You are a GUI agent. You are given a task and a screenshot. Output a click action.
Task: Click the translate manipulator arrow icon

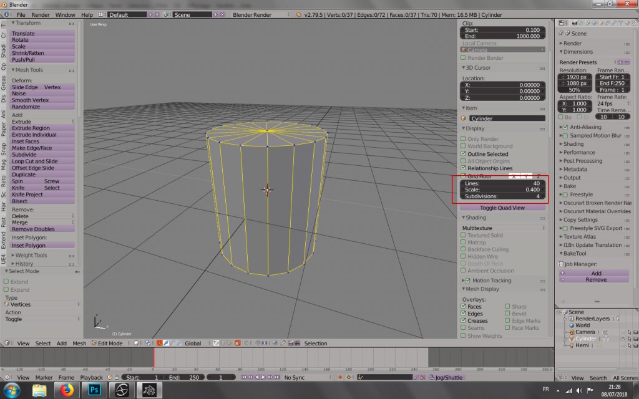point(165,343)
